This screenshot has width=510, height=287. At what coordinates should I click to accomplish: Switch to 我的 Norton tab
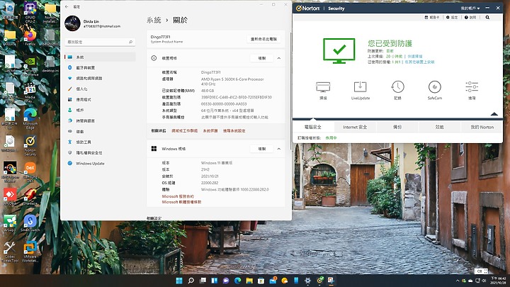pos(482,127)
